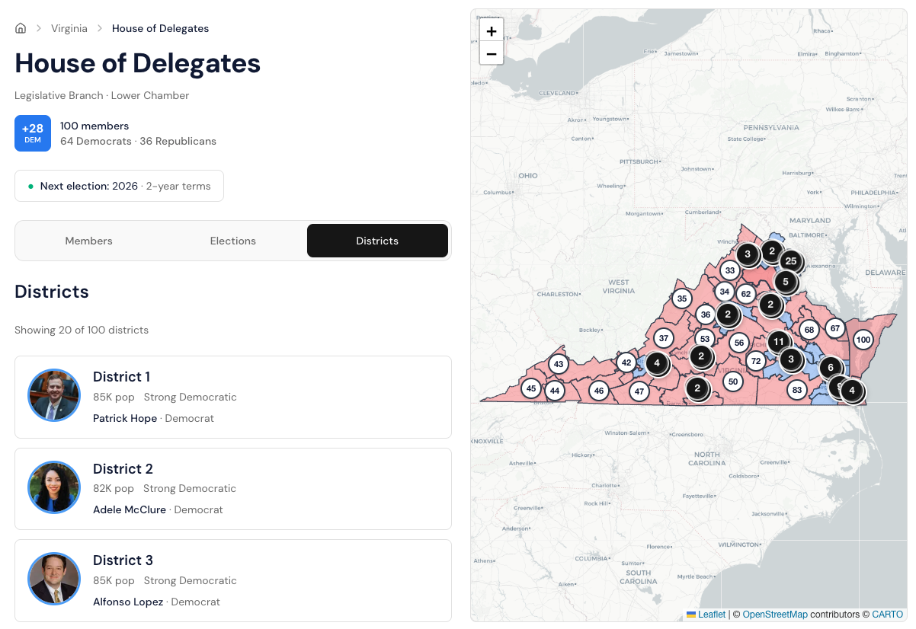Open Patrick Hope's profile photo
Screen dimensions: 916x629
tap(54, 395)
